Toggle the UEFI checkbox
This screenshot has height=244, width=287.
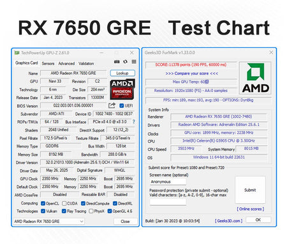122,105
